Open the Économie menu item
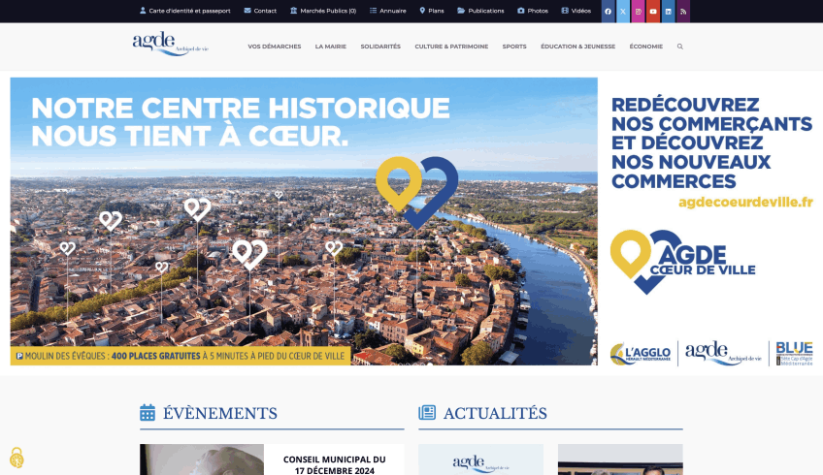The height and width of the screenshot is (475, 823). click(x=646, y=47)
